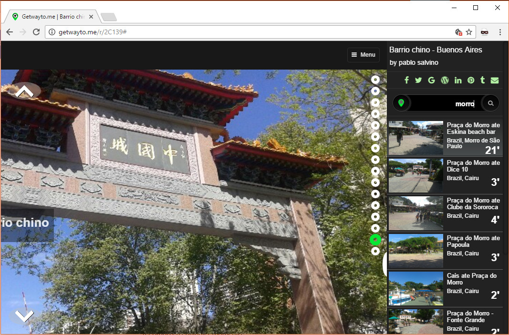Click route title 'Barrio chino - Buenos Aires'
The width and height of the screenshot is (509, 335).
click(x=436, y=50)
